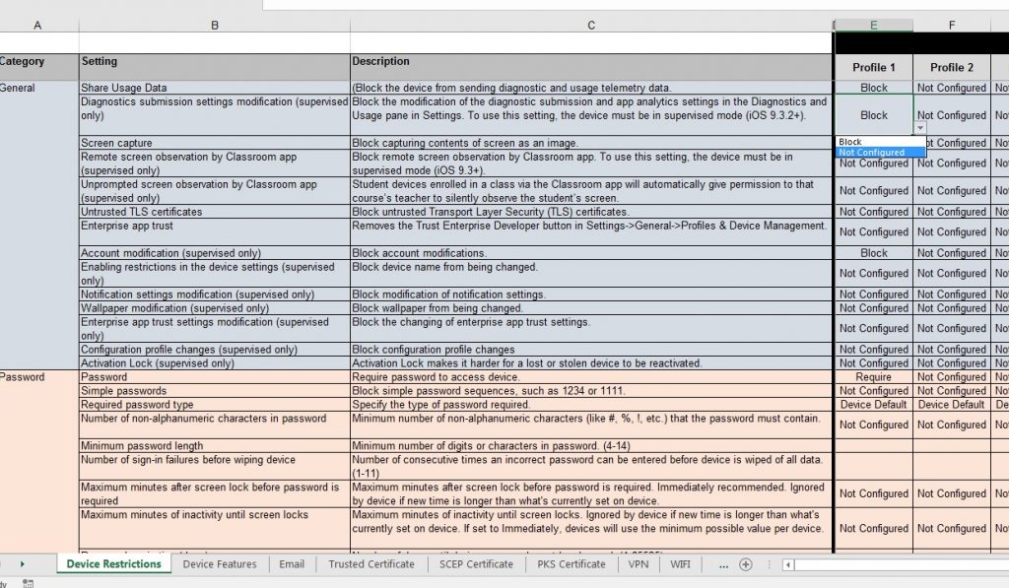This screenshot has height=588, width=1009.
Task: Select the Trusted Certificate sheet tab
Action: click(371, 564)
